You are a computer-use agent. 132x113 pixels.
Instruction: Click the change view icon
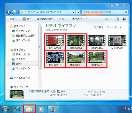(x=107, y=19)
